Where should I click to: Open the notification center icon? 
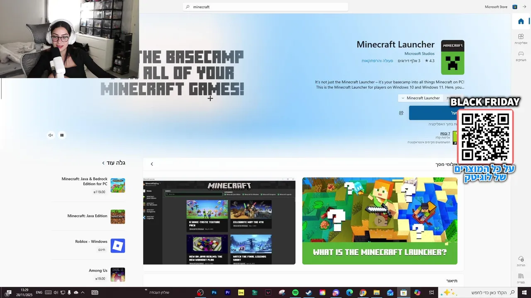click(x=8, y=293)
